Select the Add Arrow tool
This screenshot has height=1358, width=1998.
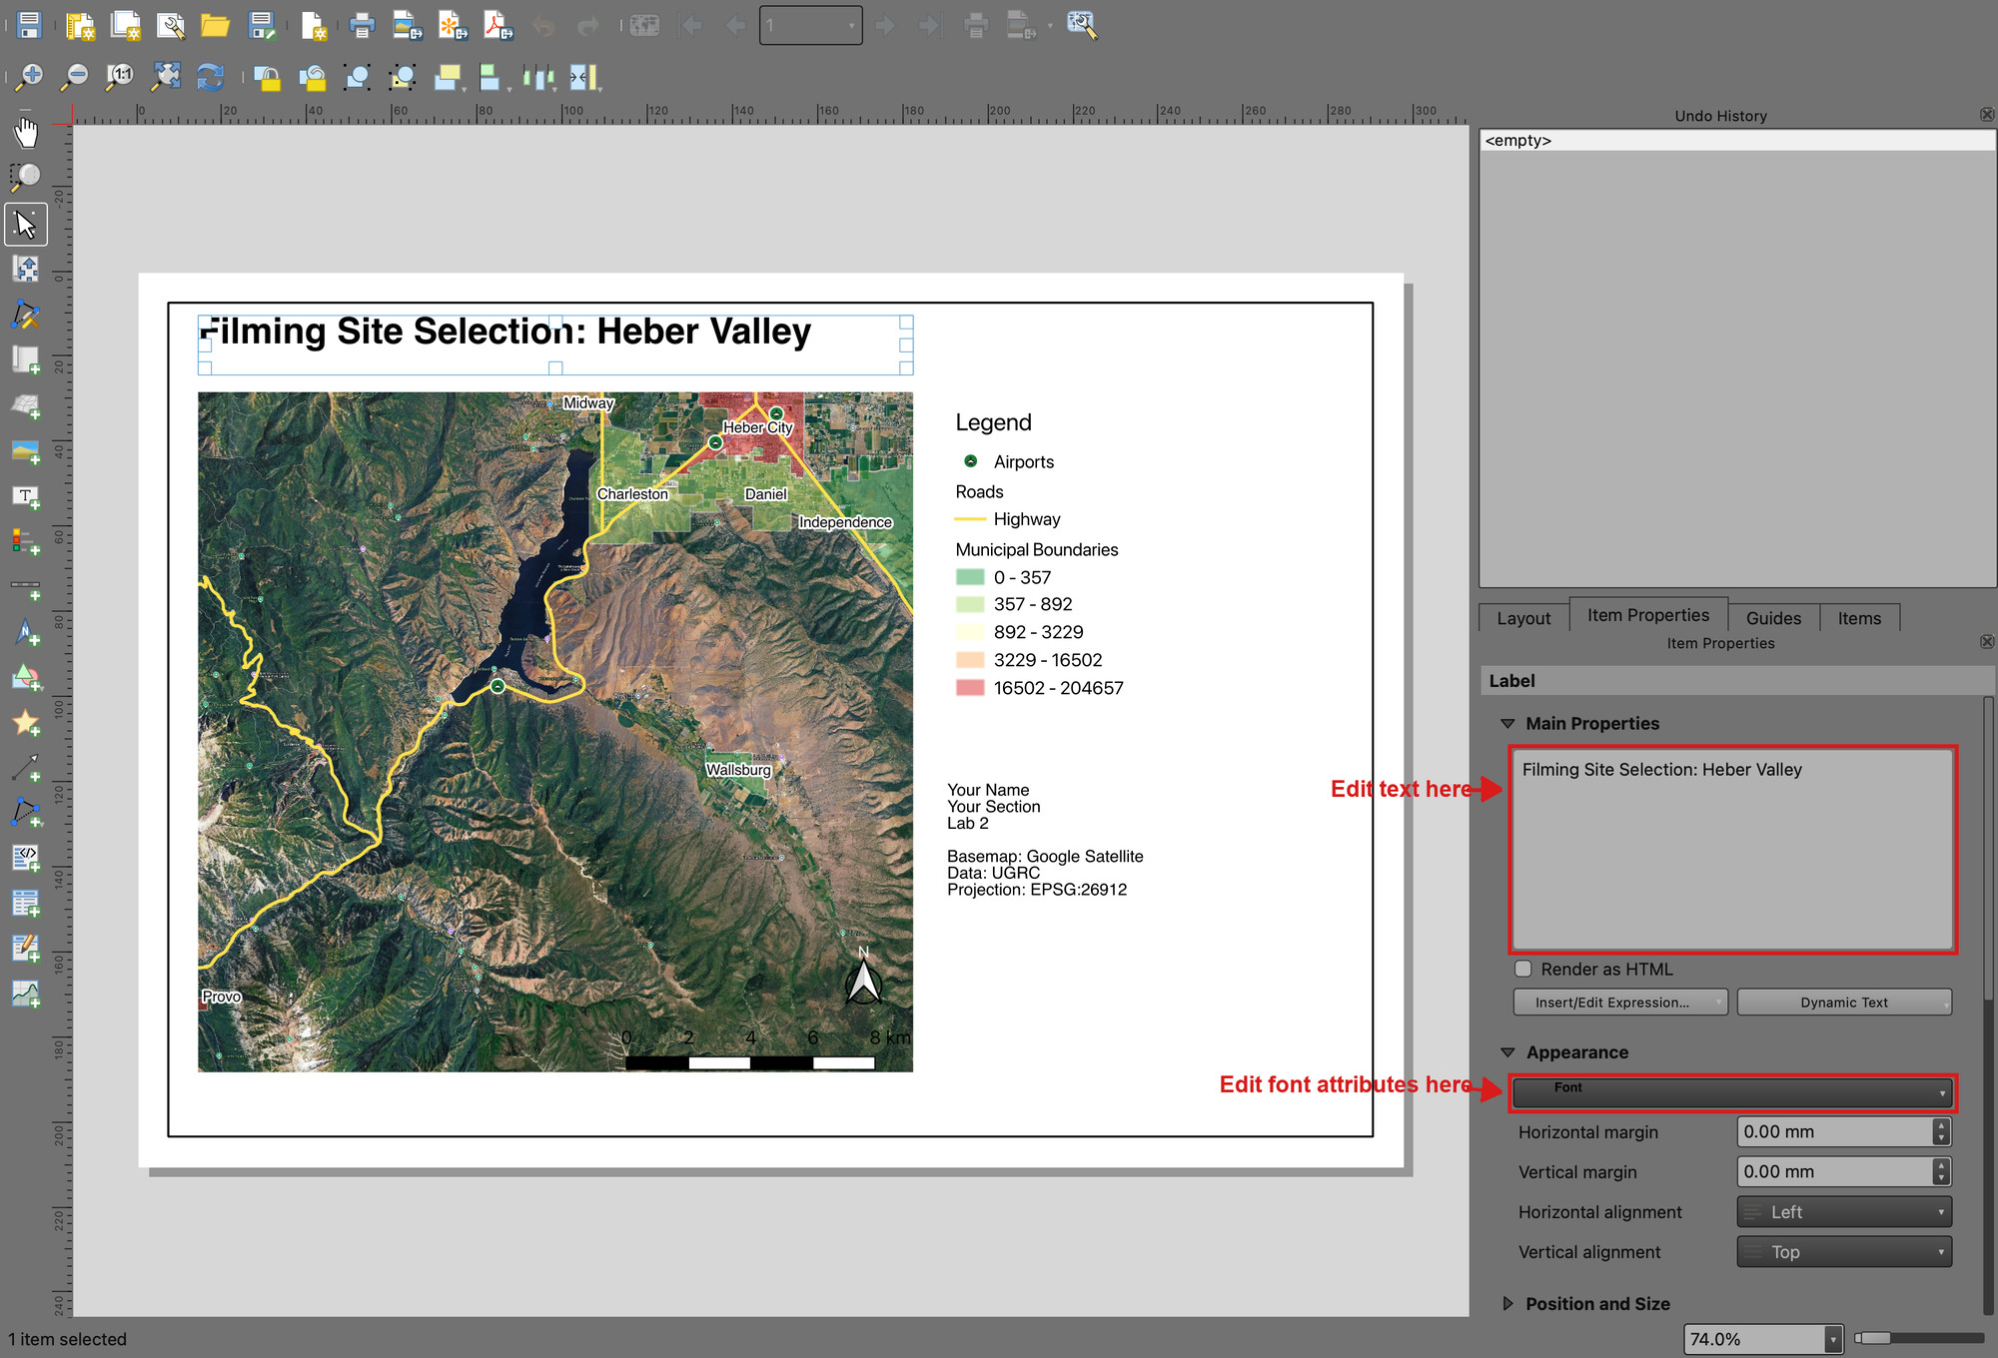point(26,768)
